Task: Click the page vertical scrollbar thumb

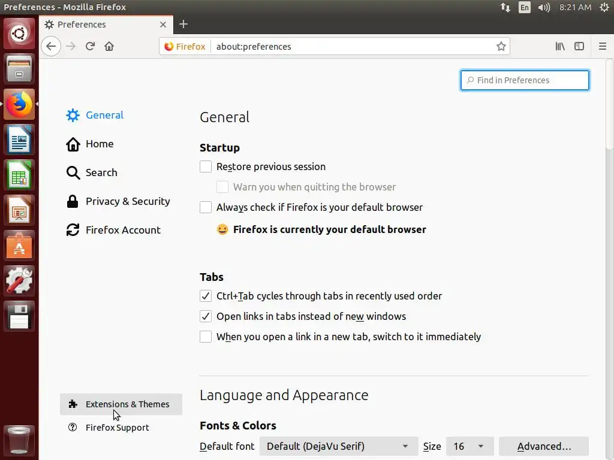Action: coord(609,104)
